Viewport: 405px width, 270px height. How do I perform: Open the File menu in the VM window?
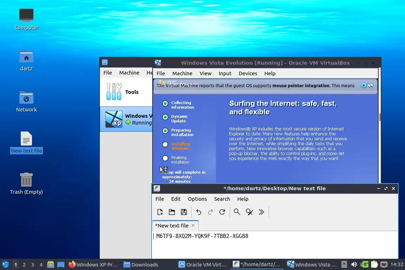[161, 73]
